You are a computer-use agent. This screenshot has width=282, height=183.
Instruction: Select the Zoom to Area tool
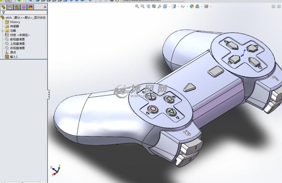point(143,7)
